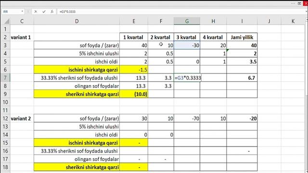The image size is (308, 173).
Task: Select row 12 header
Action: (x=5, y=119)
